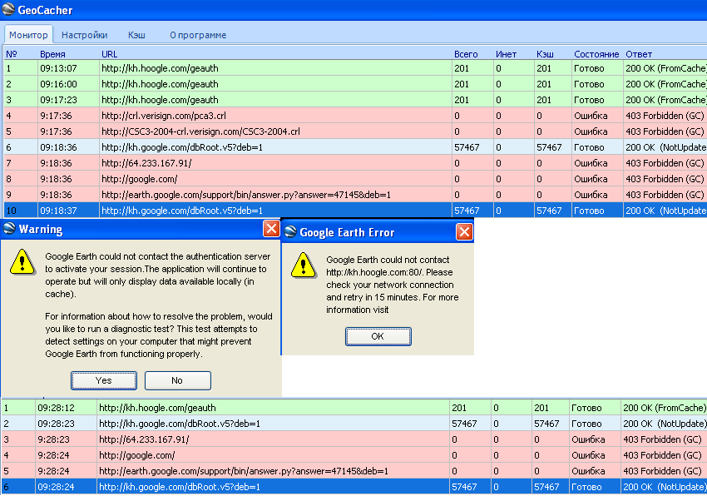Click the warning triangle in Google Earth Error dialog
Image resolution: width=707 pixels, height=496 pixels.
[303, 266]
